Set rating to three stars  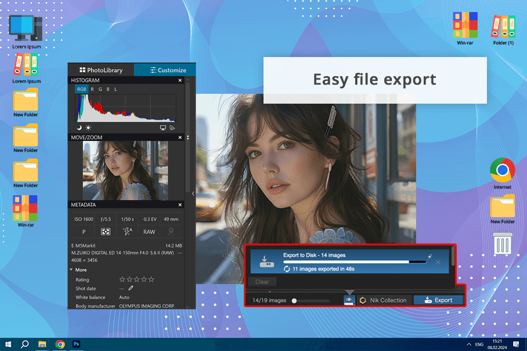137,279
